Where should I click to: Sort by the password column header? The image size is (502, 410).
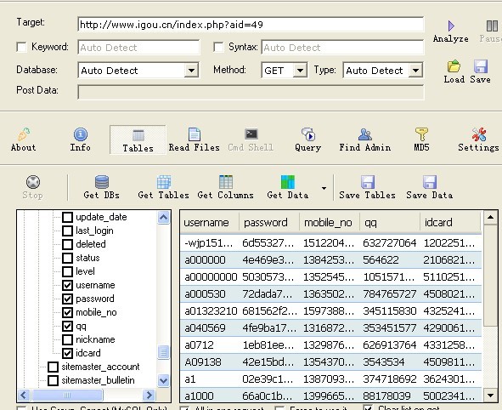[x=269, y=222]
